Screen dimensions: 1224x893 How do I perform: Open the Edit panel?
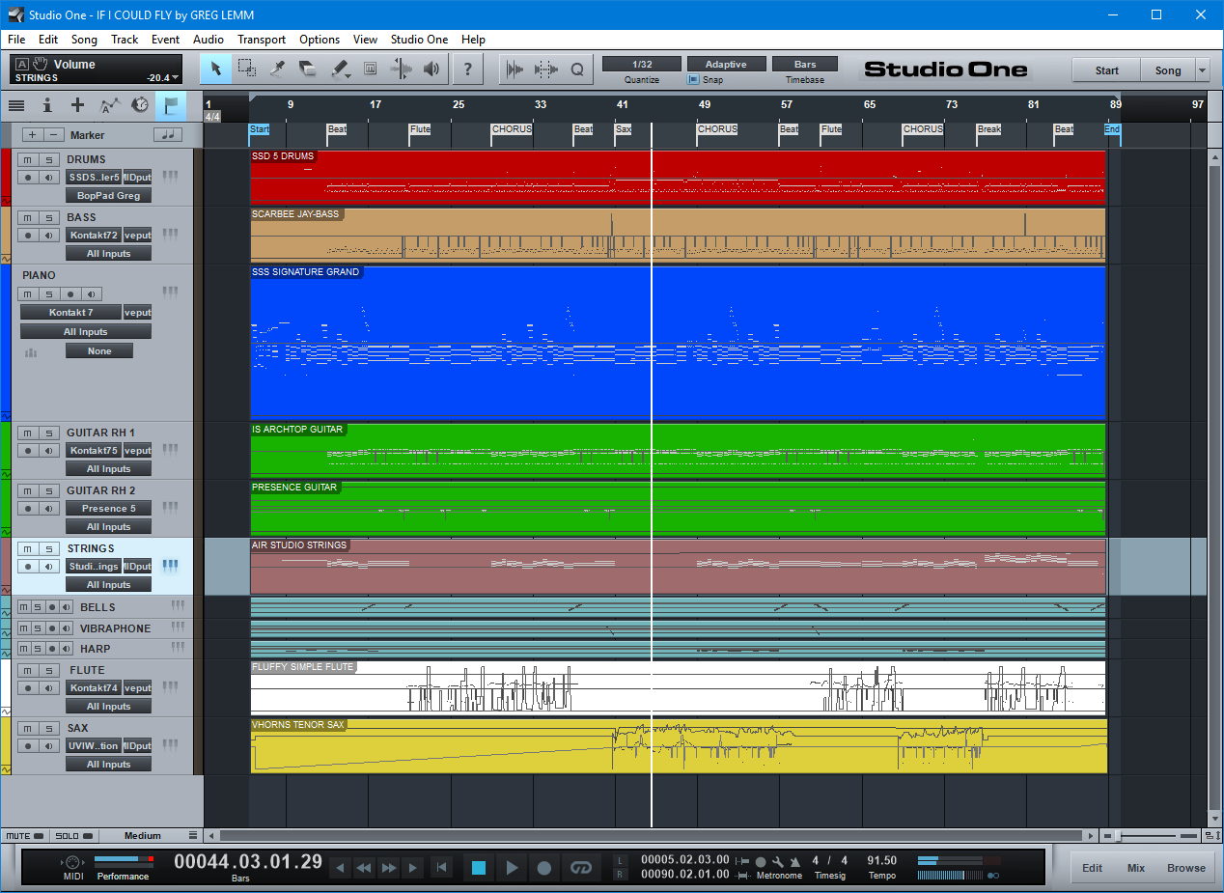[1092, 868]
